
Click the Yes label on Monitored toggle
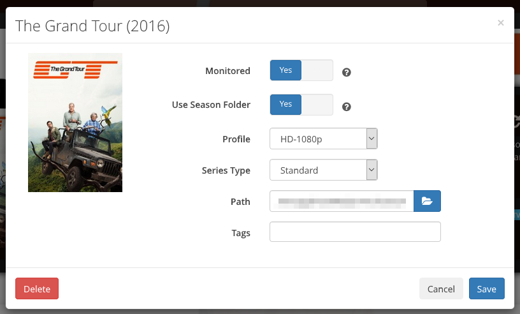[x=285, y=70]
